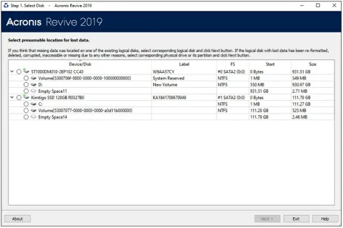This screenshot has width=343, height=228.
Task: Click the Empty Space14 icon
Action: [x=33, y=117]
